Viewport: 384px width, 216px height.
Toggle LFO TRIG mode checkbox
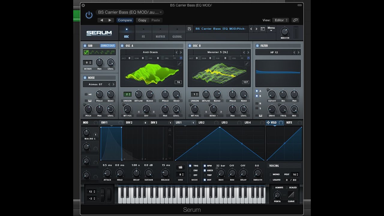click(190, 166)
